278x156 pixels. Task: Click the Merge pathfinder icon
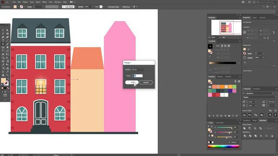tap(255, 136)
